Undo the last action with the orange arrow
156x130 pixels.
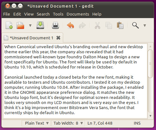[70, 25]
